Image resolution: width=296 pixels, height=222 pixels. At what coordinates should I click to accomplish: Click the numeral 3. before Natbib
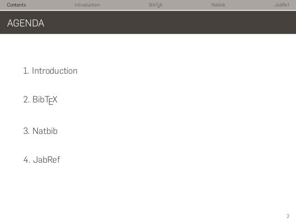(x=26, y=131)
